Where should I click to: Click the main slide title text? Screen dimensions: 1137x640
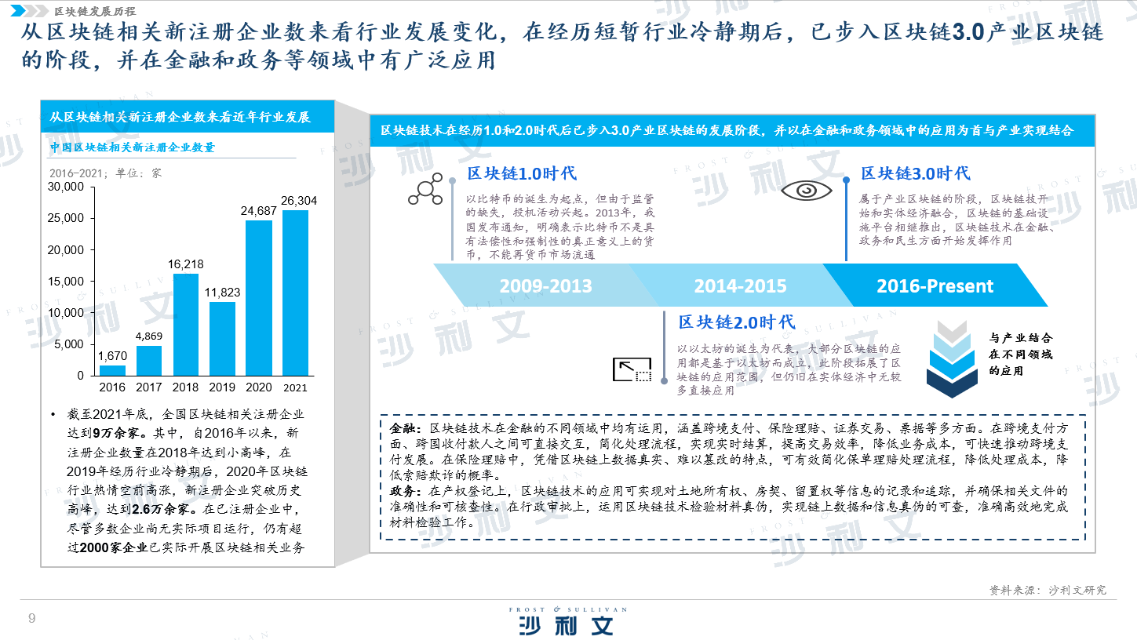coord(562,45)
